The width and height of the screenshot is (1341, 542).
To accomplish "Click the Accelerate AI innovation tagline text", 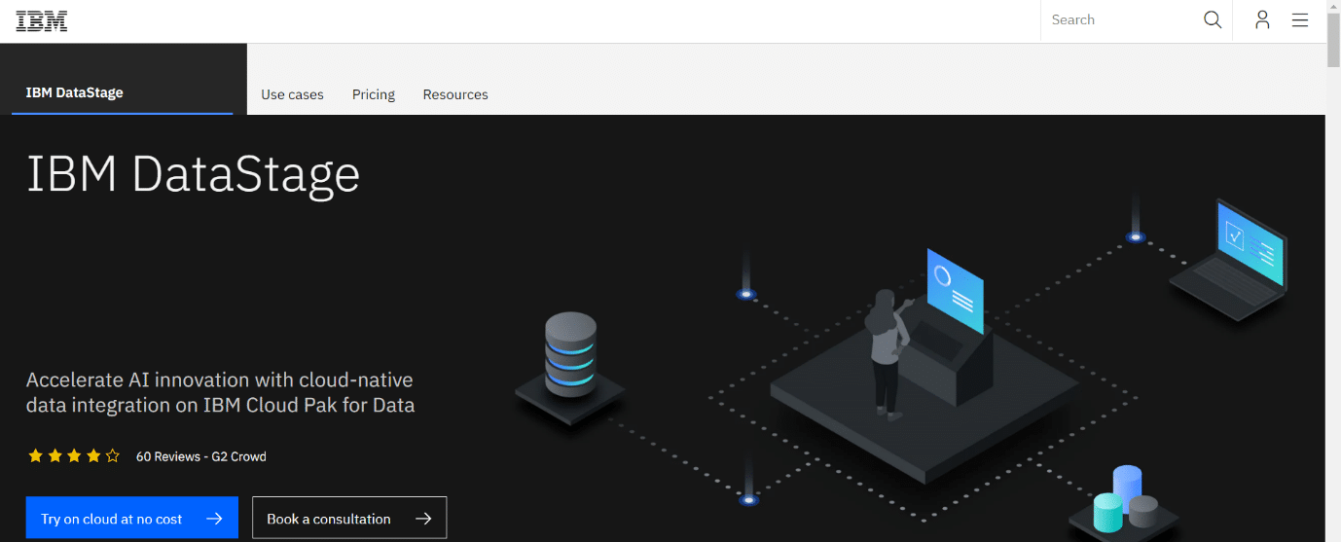I will click(221, 392).
